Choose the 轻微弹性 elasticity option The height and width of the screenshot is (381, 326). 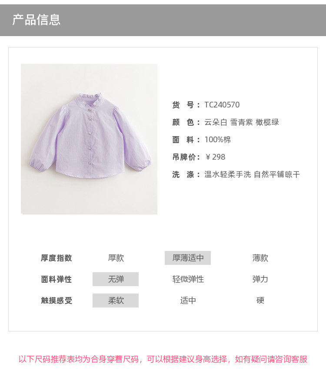(188, 279)
